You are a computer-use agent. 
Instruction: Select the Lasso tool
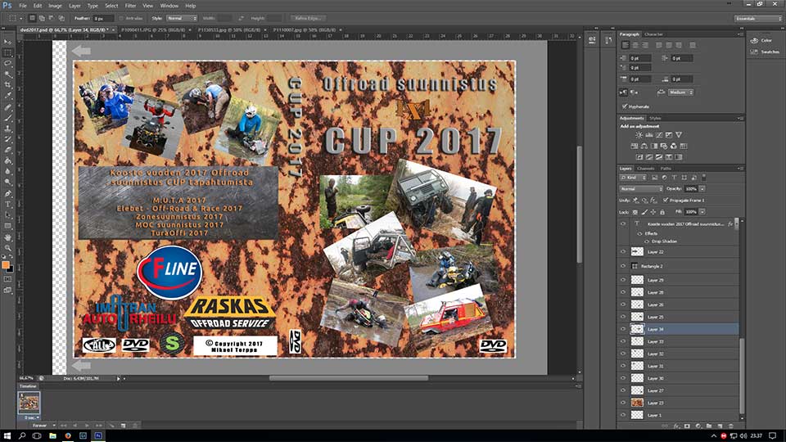click(8, 63)
